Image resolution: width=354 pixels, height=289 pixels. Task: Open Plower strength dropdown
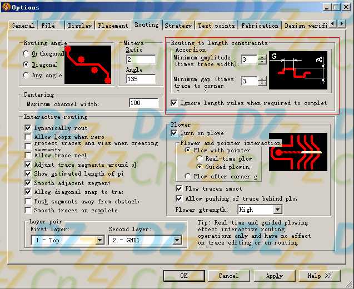pos(277,210)
